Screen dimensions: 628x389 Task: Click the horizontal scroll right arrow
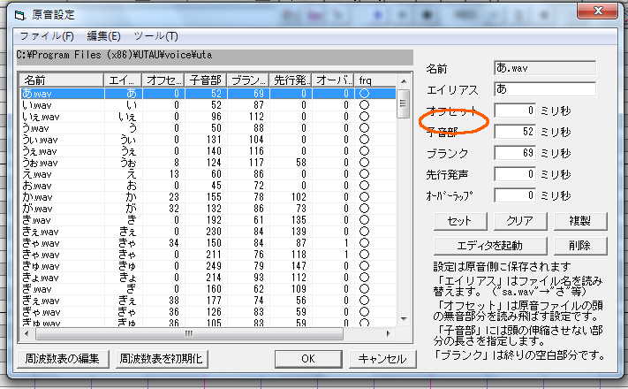click(x=388, y=333)
